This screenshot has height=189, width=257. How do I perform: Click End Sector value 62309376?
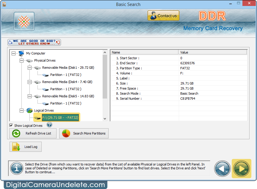[187, 63]
